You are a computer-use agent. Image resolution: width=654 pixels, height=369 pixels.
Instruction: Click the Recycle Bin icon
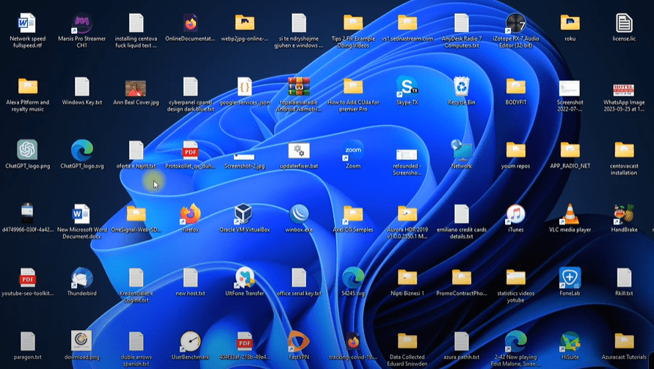(x=461, y=87)
